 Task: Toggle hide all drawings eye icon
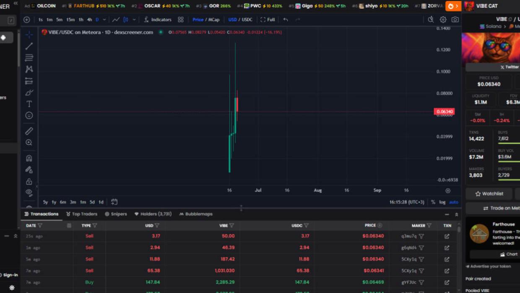[29, 193]
